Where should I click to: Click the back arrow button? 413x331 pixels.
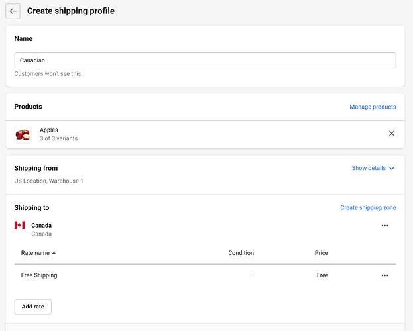point(13,11)
